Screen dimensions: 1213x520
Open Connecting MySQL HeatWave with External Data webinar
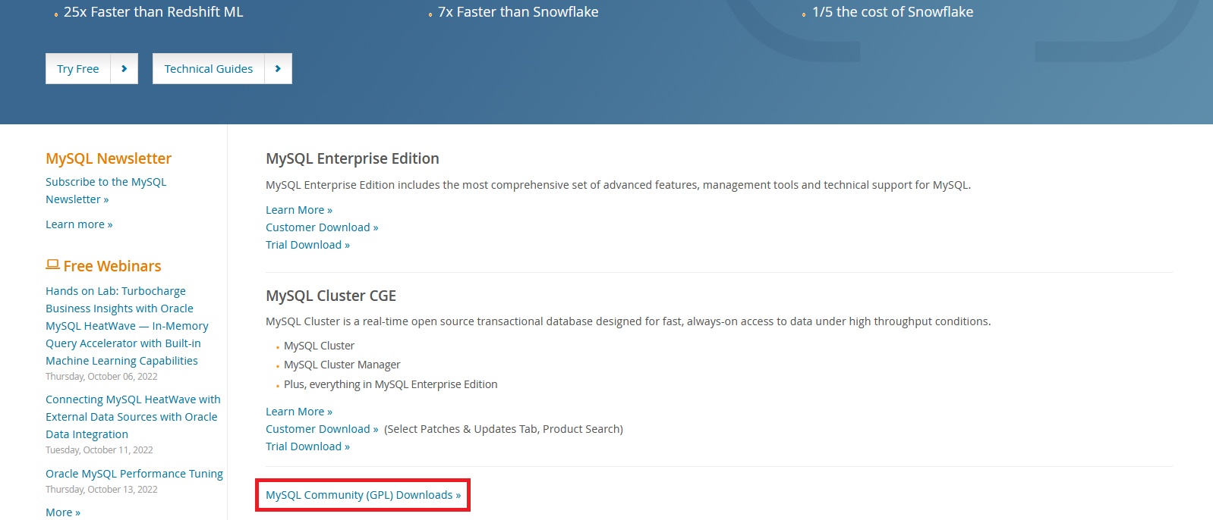(133, 417)
